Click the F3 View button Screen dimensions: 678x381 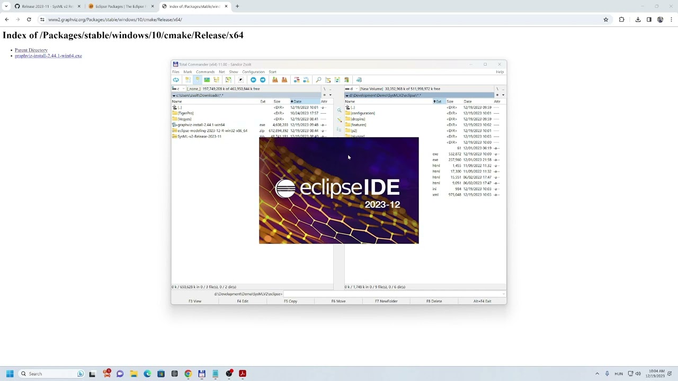(x=195, y=301)
